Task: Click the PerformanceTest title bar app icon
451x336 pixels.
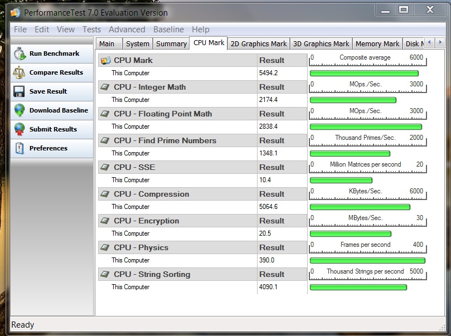Action: click(x=15, y=13)
